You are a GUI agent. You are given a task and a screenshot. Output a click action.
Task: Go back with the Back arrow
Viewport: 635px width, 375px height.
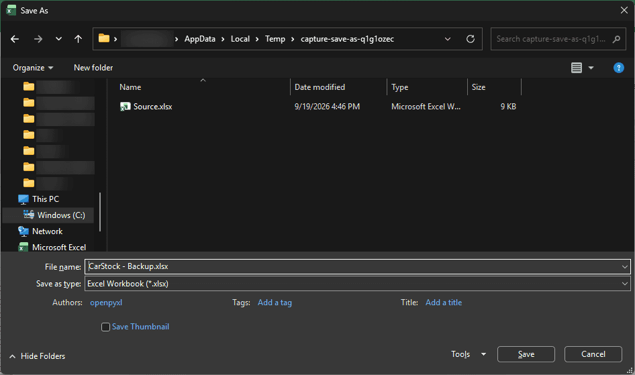click(x=15, y=39)
